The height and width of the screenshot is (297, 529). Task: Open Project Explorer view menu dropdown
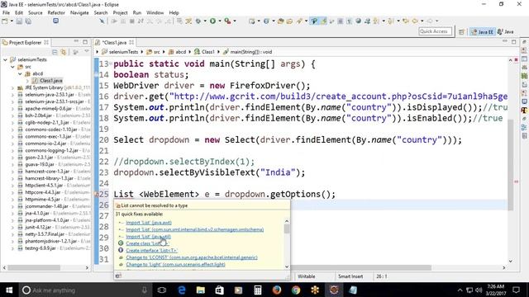pos(87,52)
